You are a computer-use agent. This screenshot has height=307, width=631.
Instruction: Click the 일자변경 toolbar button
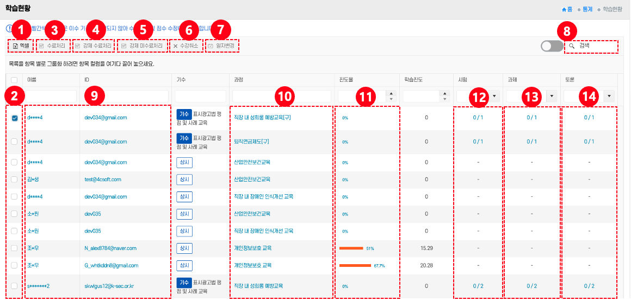click(x=221, y=46)
